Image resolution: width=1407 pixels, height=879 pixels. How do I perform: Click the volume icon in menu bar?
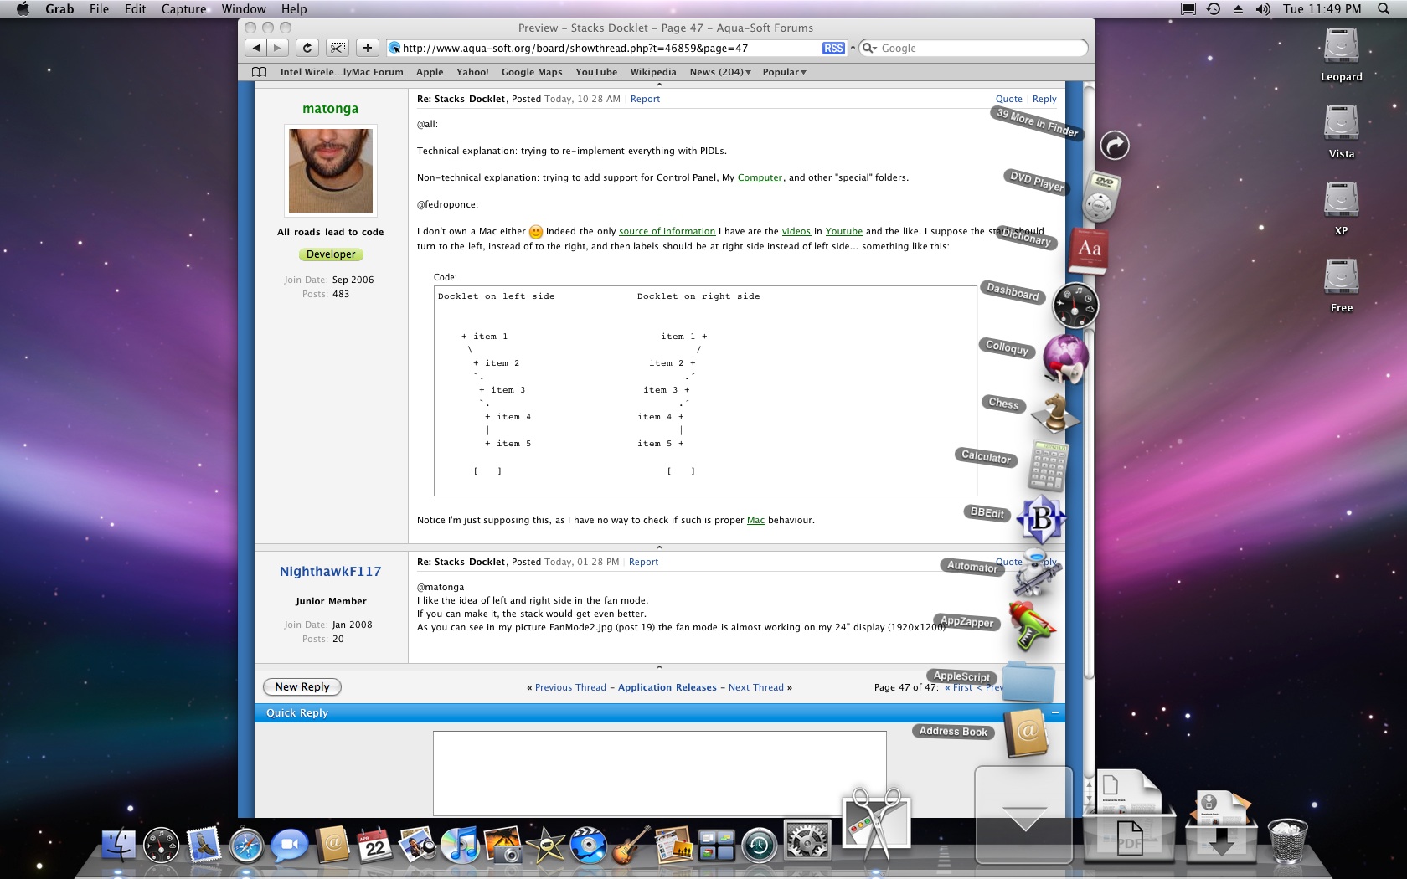click(x=1263, y=9)
